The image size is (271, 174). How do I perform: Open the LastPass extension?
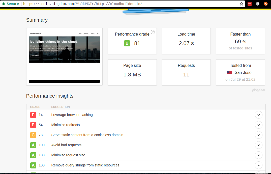pos(250,4)
